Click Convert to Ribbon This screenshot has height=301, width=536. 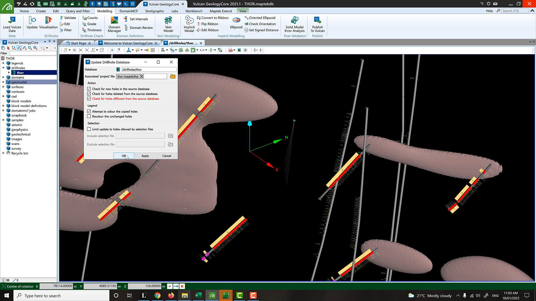pos(212,18)
